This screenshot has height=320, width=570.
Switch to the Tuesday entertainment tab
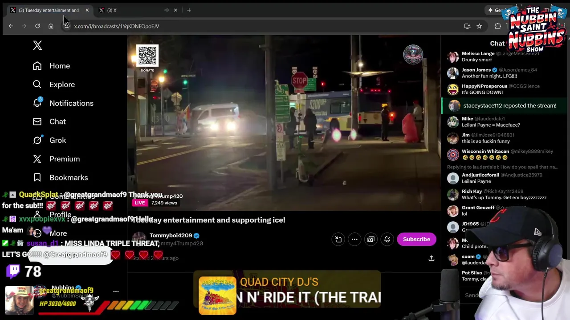(49, 10)
